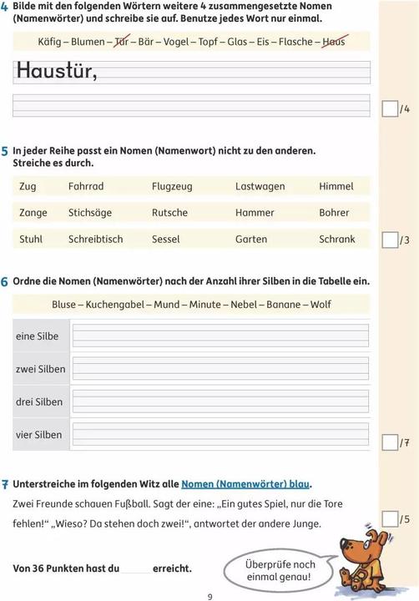Select "Kuchengabel" in the syllable word list
The image size is (419, 601).
(x=114, y=305)
